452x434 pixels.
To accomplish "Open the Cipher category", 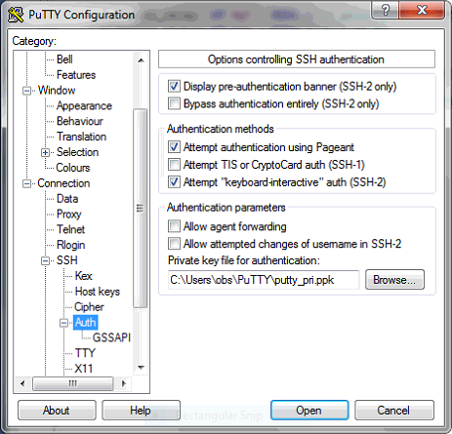I will point(89,307).
